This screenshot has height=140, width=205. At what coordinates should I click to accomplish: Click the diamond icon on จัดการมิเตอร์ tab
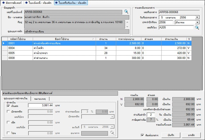click(3, 3)
